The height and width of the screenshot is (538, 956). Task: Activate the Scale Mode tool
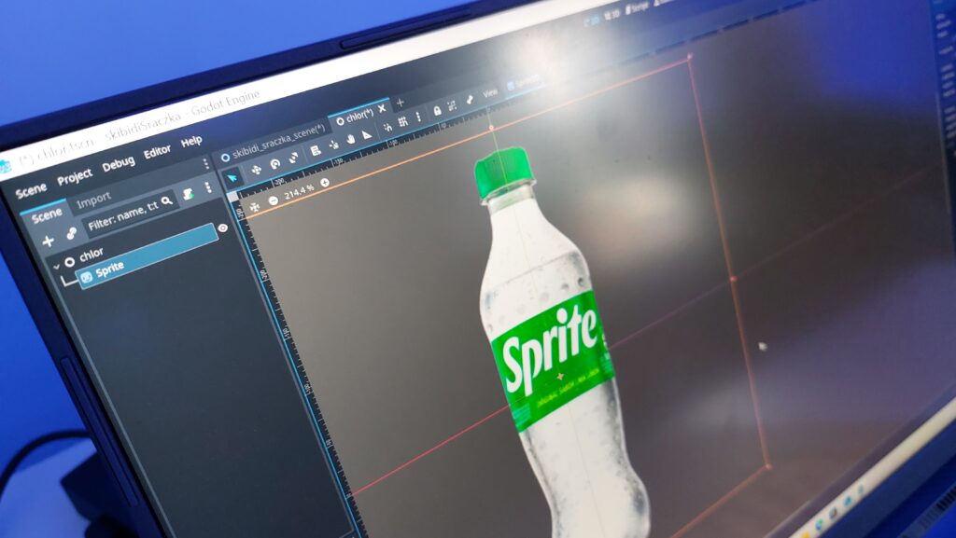294,159
